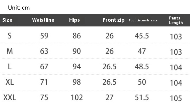Click the Unit: cm label
The width and height of the screenshot is (190, 105).
tap(19, 8)
